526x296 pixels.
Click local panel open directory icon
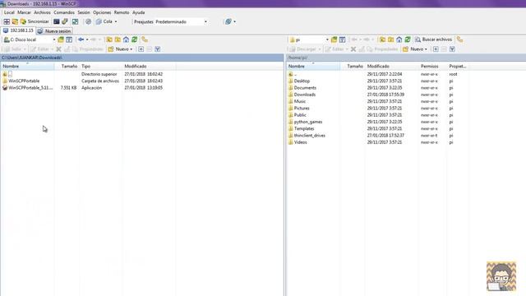coord(61,39)
